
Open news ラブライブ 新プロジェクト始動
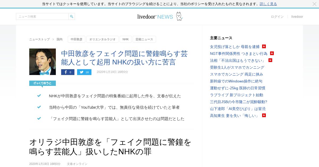tap(237, 95)
